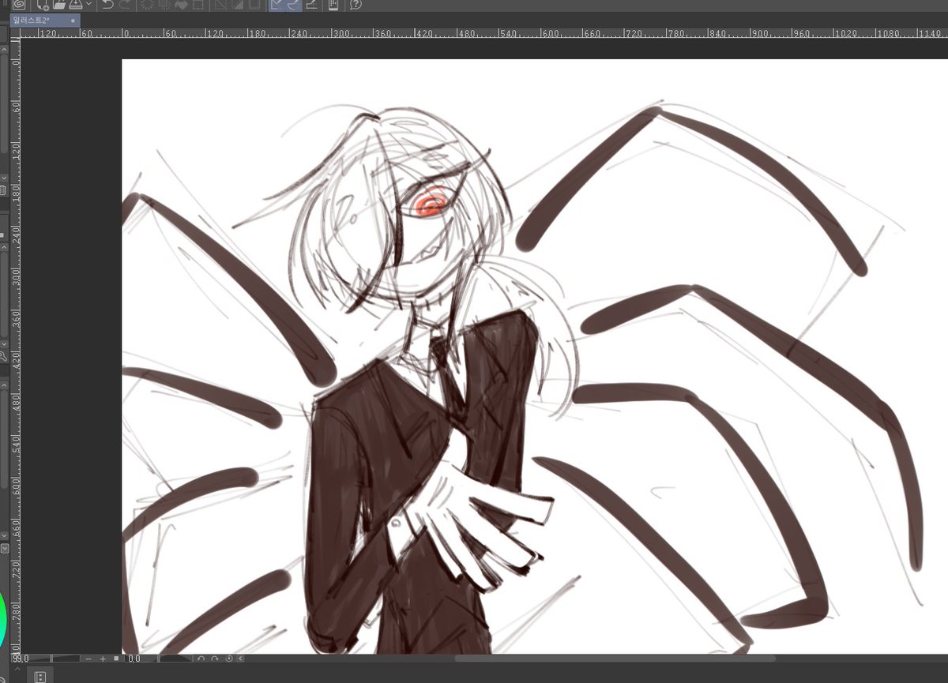Screen dimensions: 948x683
Task: Undo the last stroke
Action: coord(108,5)
